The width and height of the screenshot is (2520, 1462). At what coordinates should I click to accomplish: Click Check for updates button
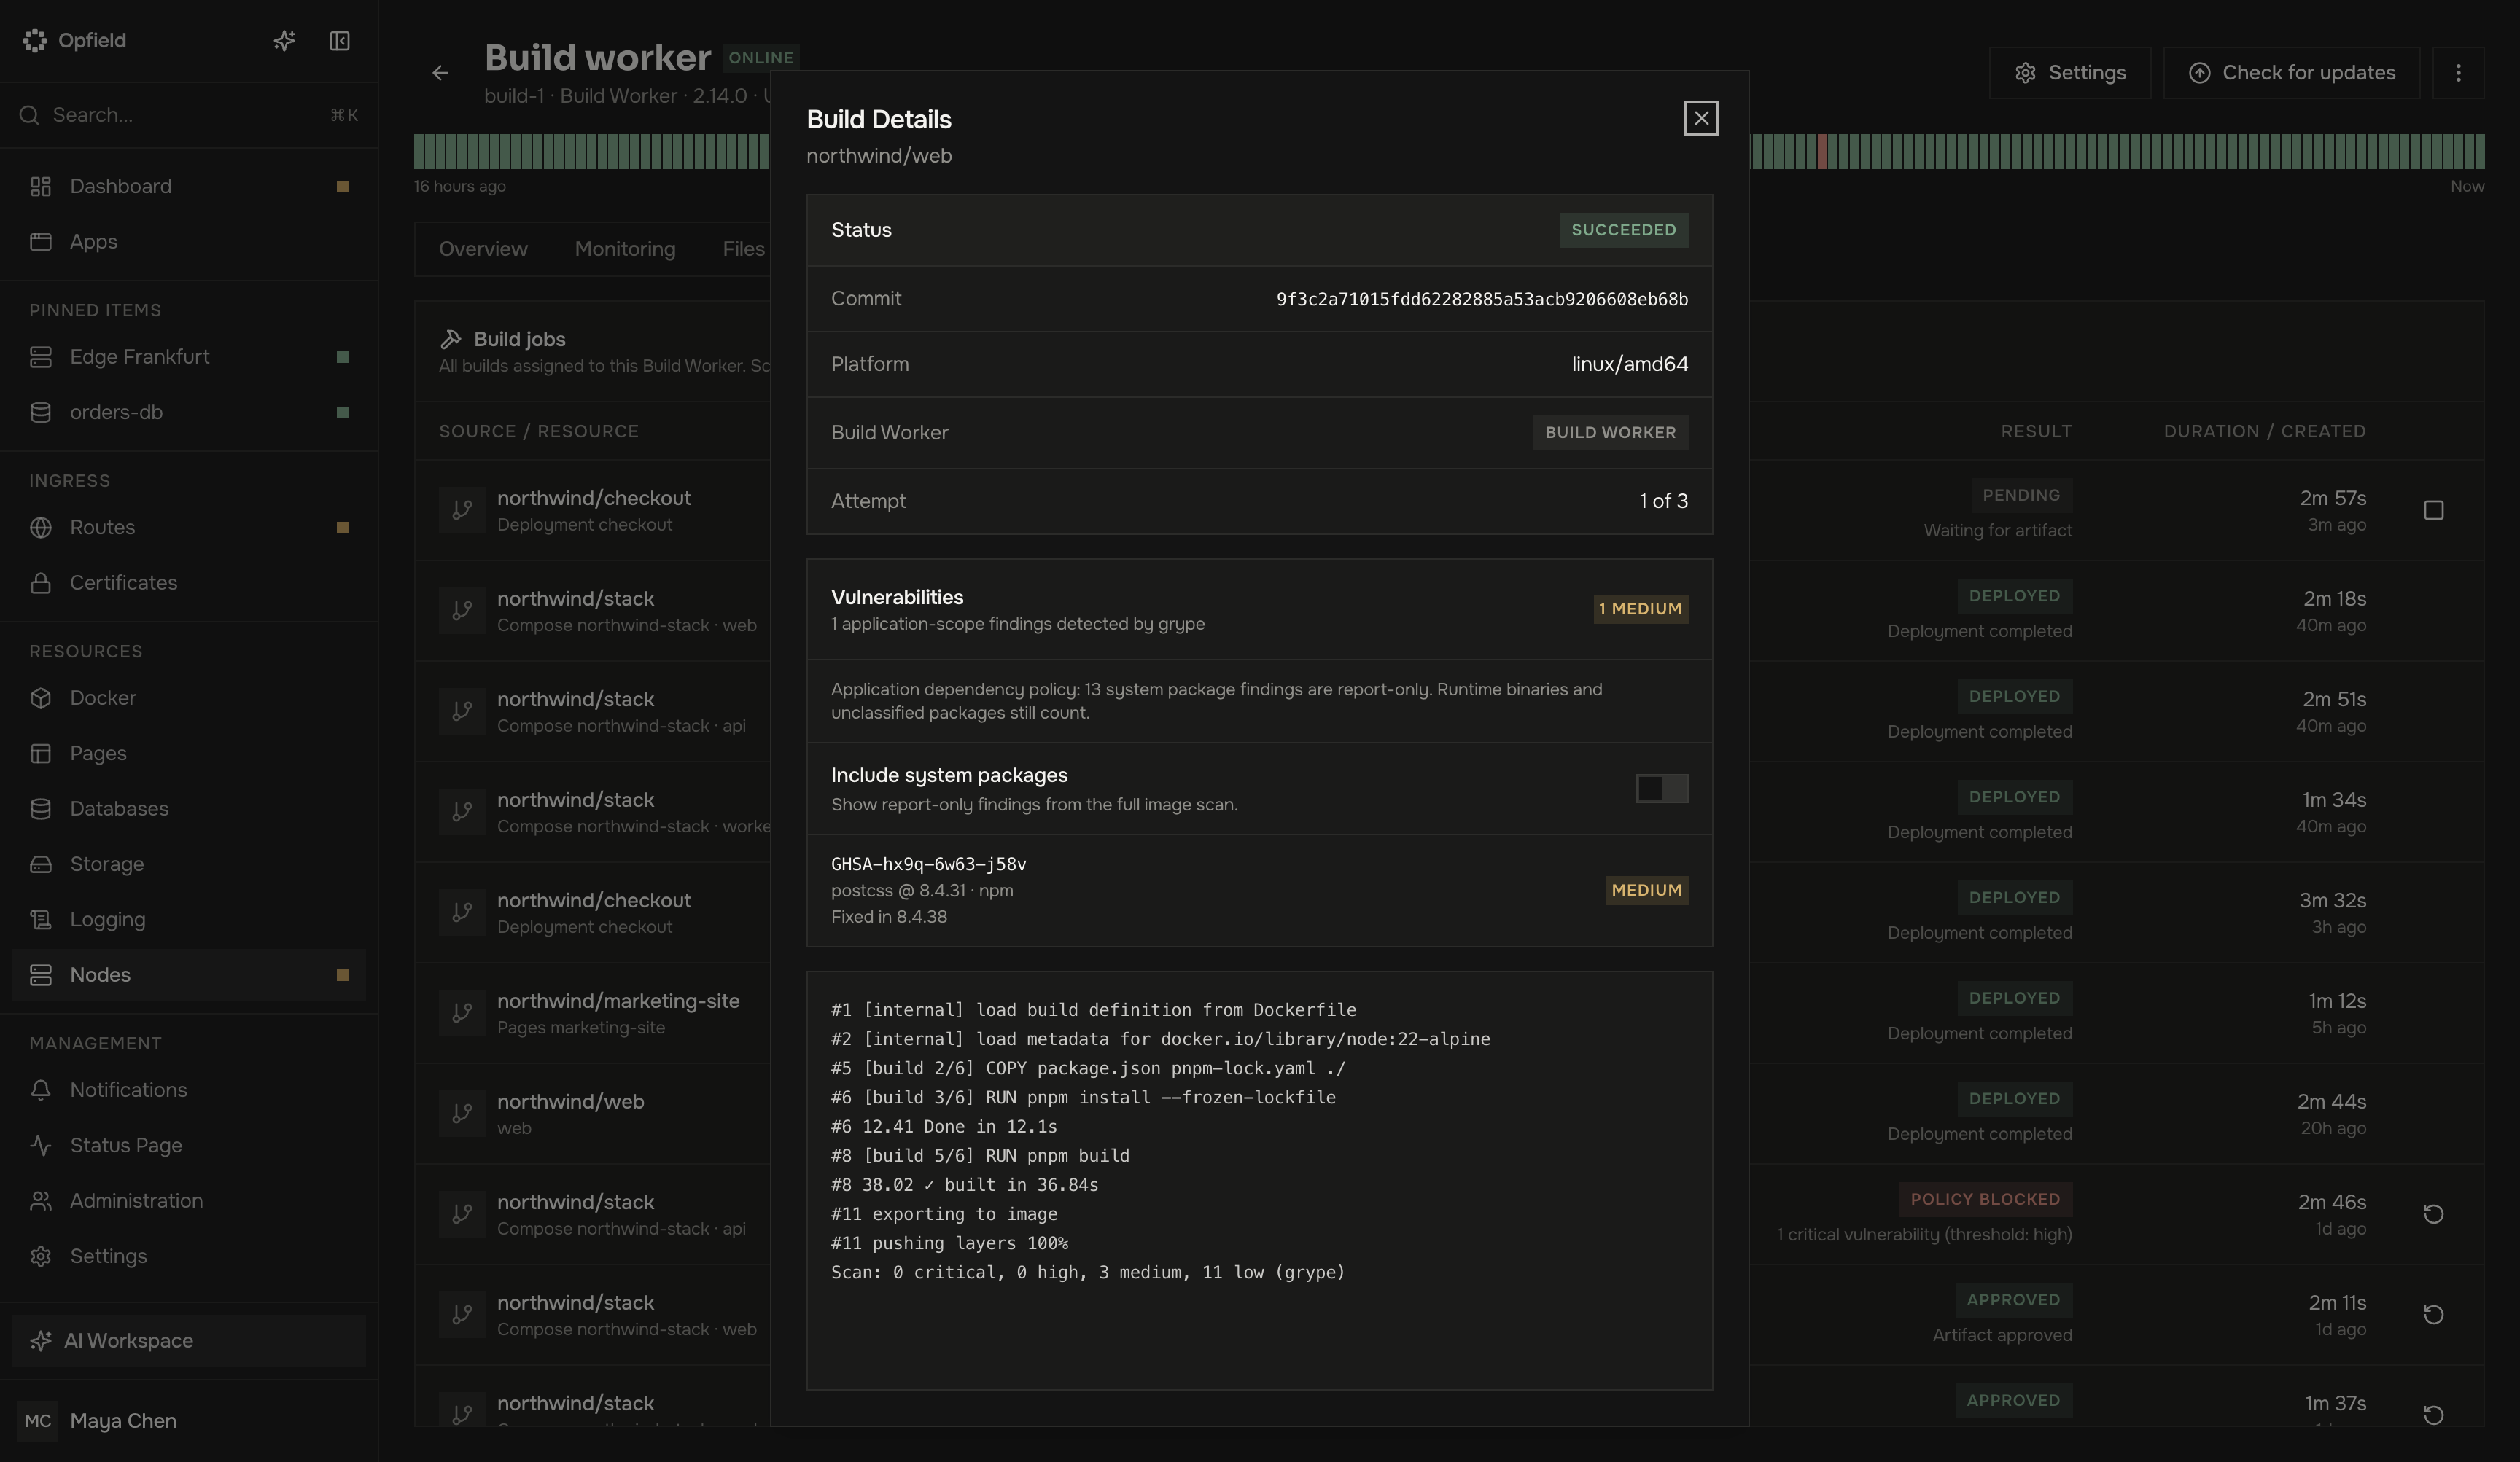(2291, 73)
